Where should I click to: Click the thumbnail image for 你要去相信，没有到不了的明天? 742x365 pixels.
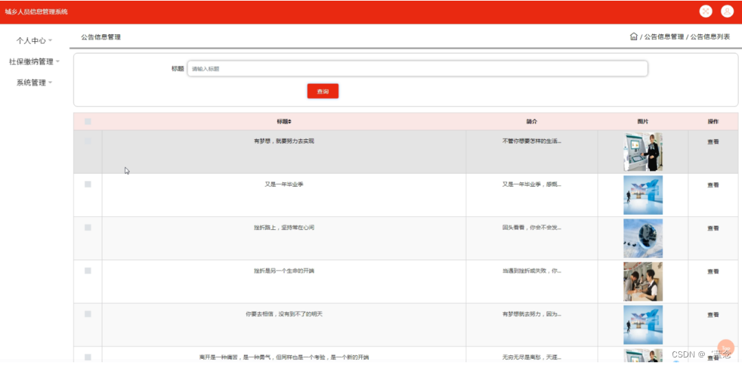pyautogui.click(x=642, y=325)
